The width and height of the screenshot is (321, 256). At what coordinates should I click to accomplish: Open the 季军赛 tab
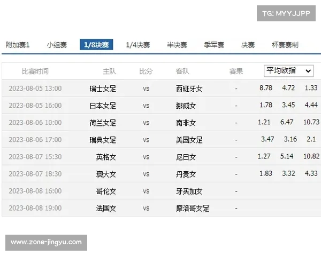[214, 45]
